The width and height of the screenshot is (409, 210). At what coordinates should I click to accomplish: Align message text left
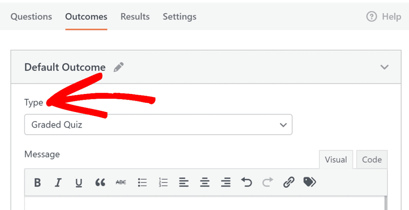(x=184, y=183)
